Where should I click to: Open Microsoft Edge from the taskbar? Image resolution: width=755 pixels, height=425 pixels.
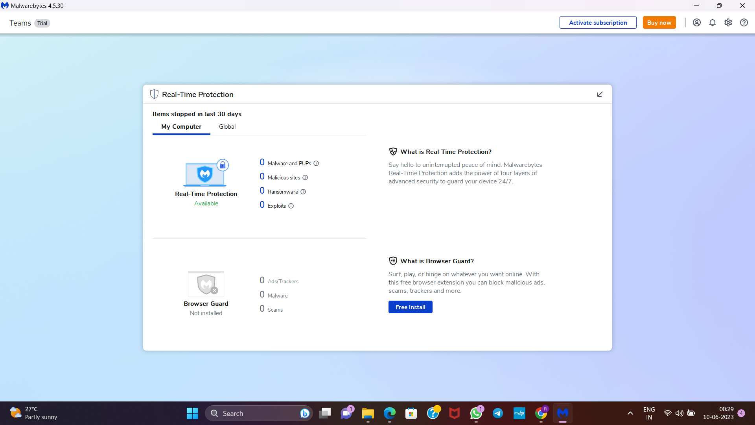pyautogui.click(x=390, y=413)
